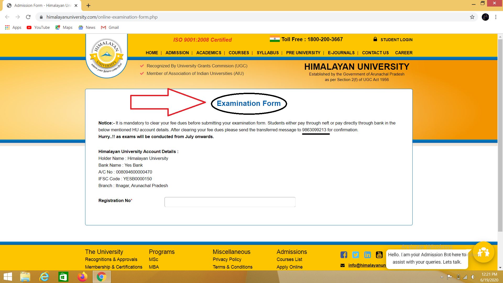Open the network signal tray icon
Screen dimensions: 503x283
[x=465, y=277]
